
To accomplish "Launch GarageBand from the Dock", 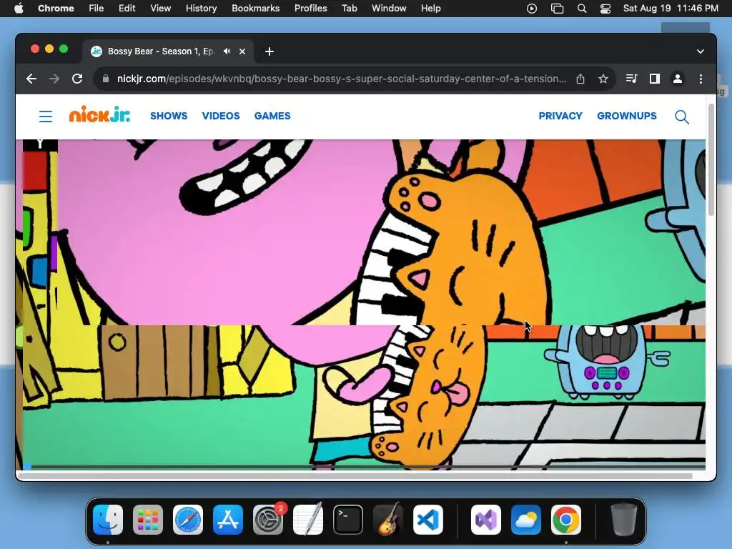I will coord(388,520).
